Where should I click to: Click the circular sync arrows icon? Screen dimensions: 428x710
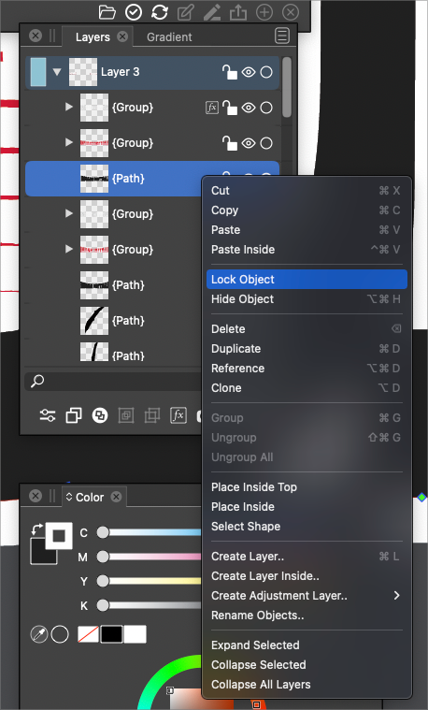(x=160, y=12)
